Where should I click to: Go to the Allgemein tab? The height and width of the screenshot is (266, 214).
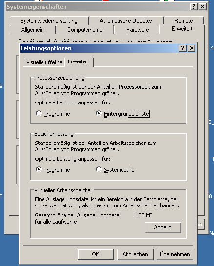pos(33,30)
